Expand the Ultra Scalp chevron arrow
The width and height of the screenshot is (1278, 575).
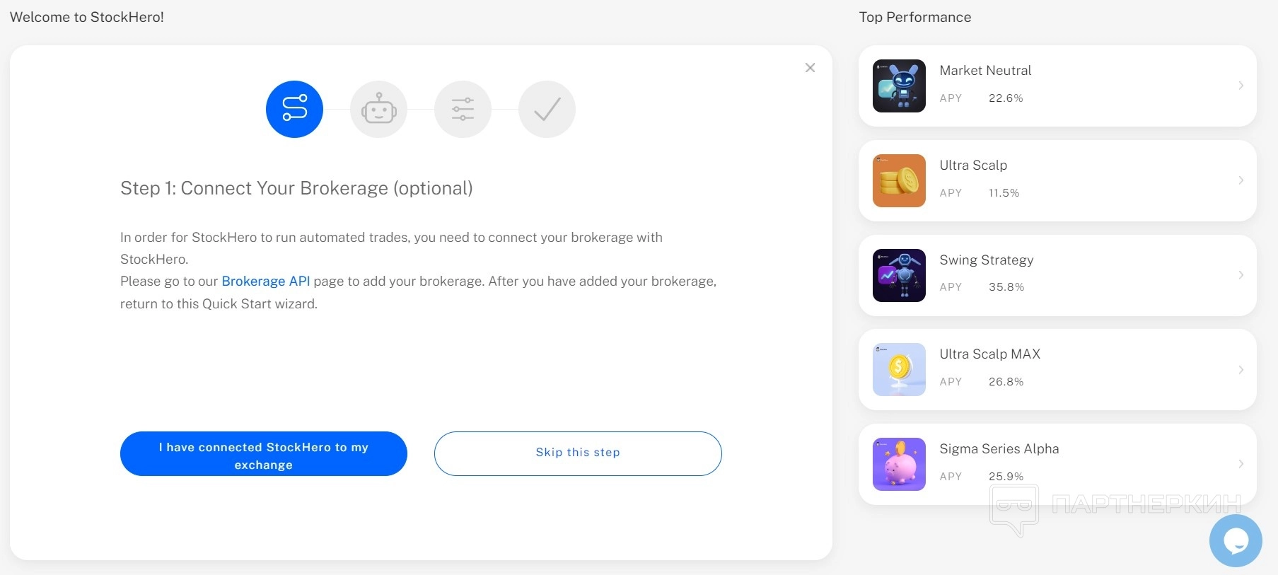pos(1241,180)
